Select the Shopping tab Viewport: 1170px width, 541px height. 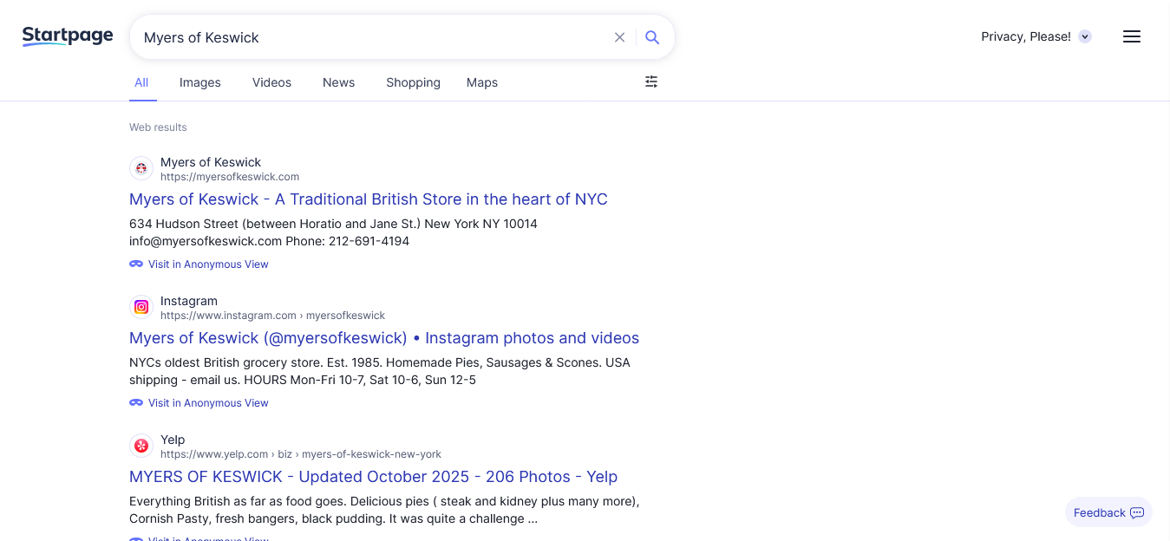(x=413, y=82)
